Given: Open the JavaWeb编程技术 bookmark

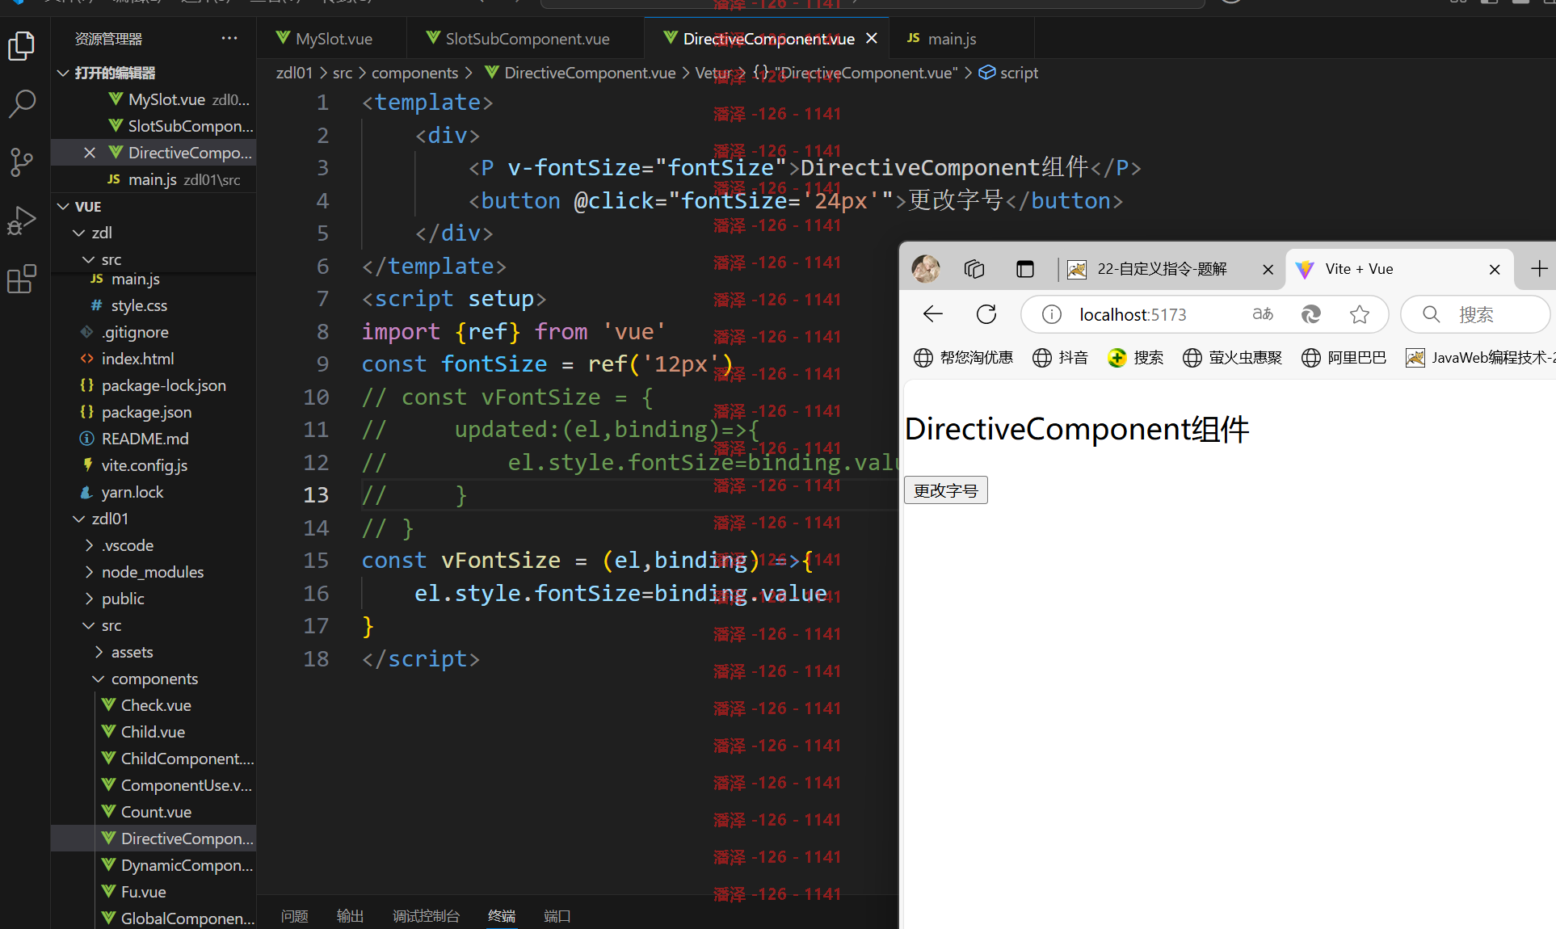Looking at the screenshot, I should click(1480, 358).
